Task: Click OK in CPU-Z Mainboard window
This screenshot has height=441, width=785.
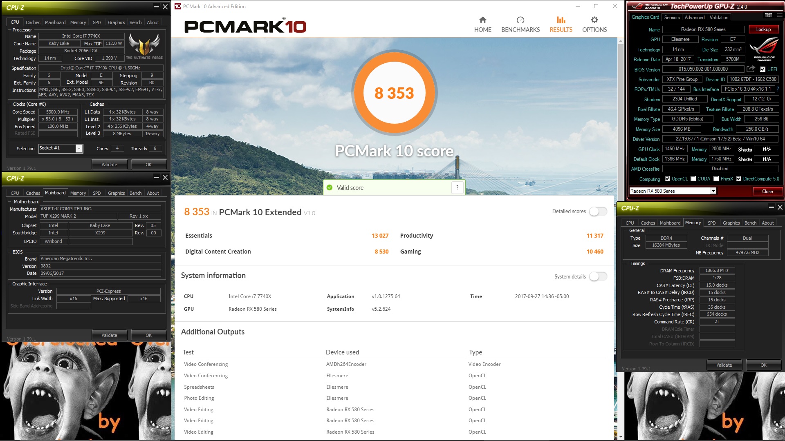Action: point(148,335)
